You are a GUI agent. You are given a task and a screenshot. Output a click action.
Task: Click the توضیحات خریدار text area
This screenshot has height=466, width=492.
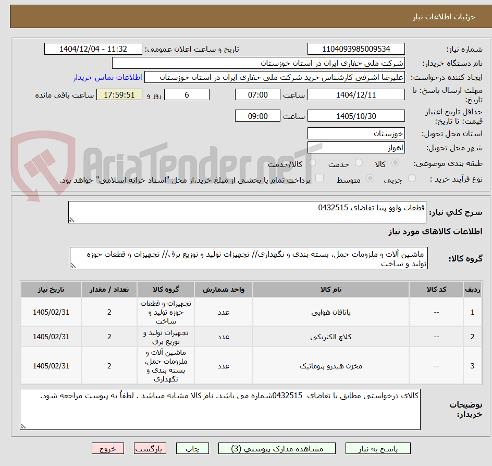[x=220, y=410]
